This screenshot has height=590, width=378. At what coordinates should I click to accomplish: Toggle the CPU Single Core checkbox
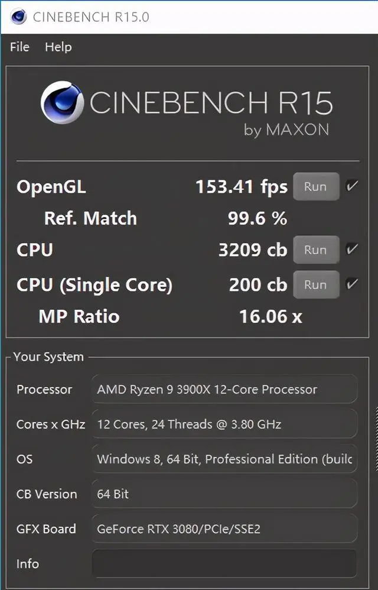point(351,284)
